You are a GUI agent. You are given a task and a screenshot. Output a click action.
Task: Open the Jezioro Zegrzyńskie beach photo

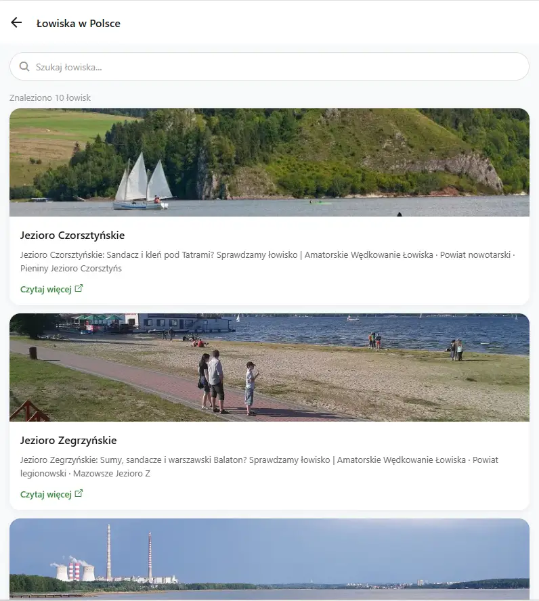pyautogui.click(x=269, y=368)
